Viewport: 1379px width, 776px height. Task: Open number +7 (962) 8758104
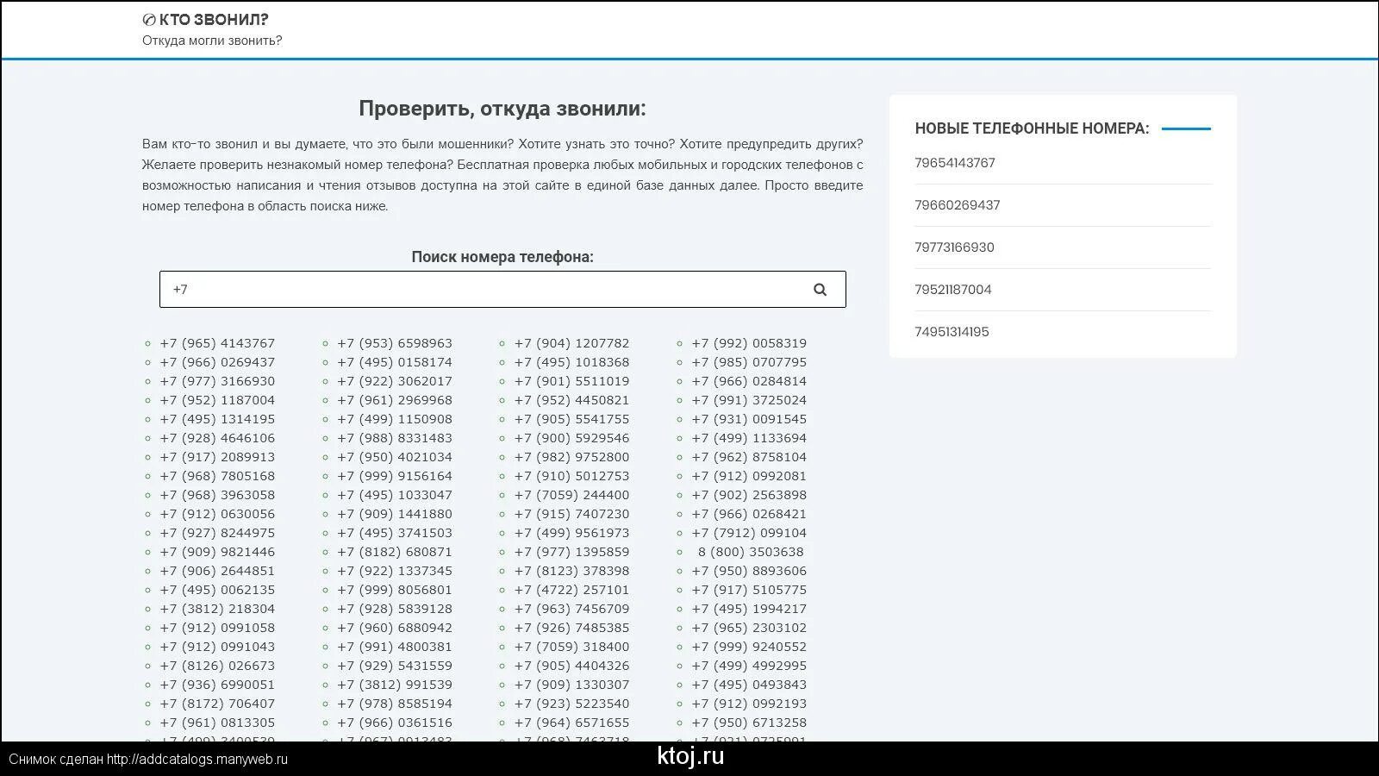749,457
